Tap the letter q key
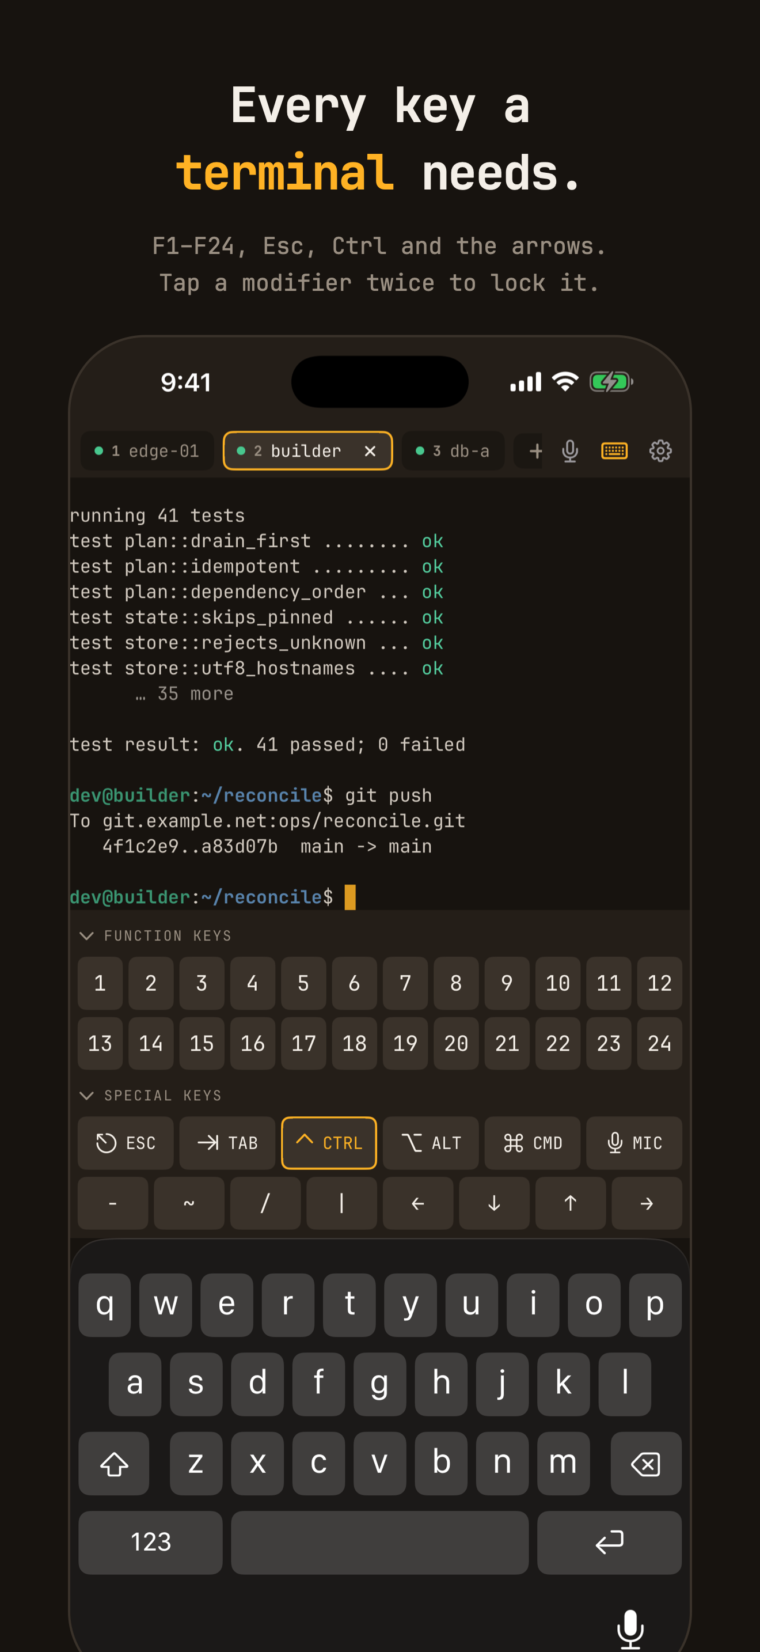Screen dimensions: 760x1652 (x=105, y=1305)
